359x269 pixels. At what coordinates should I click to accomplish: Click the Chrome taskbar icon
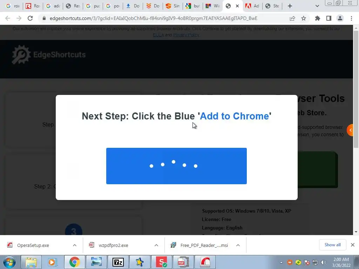coord(74,262)
